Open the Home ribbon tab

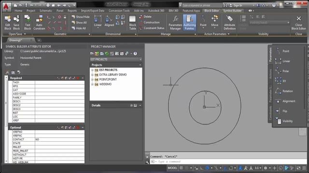(18, 11)
